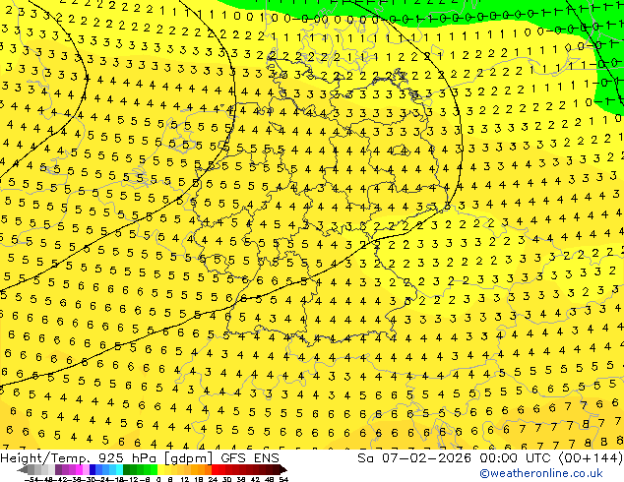Click the gray left arrow end of color scale
The image size is (624, 482).
coord(23,470)
